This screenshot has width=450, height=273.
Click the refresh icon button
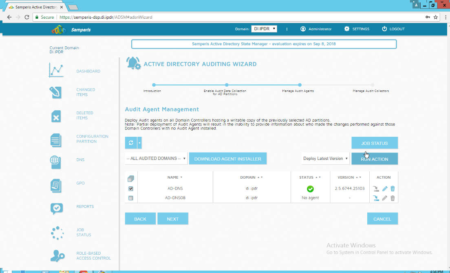pos(131,143)
